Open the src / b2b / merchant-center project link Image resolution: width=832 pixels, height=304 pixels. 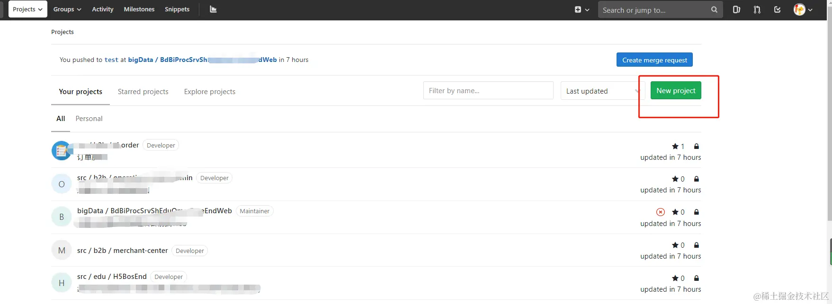(123, 251)
